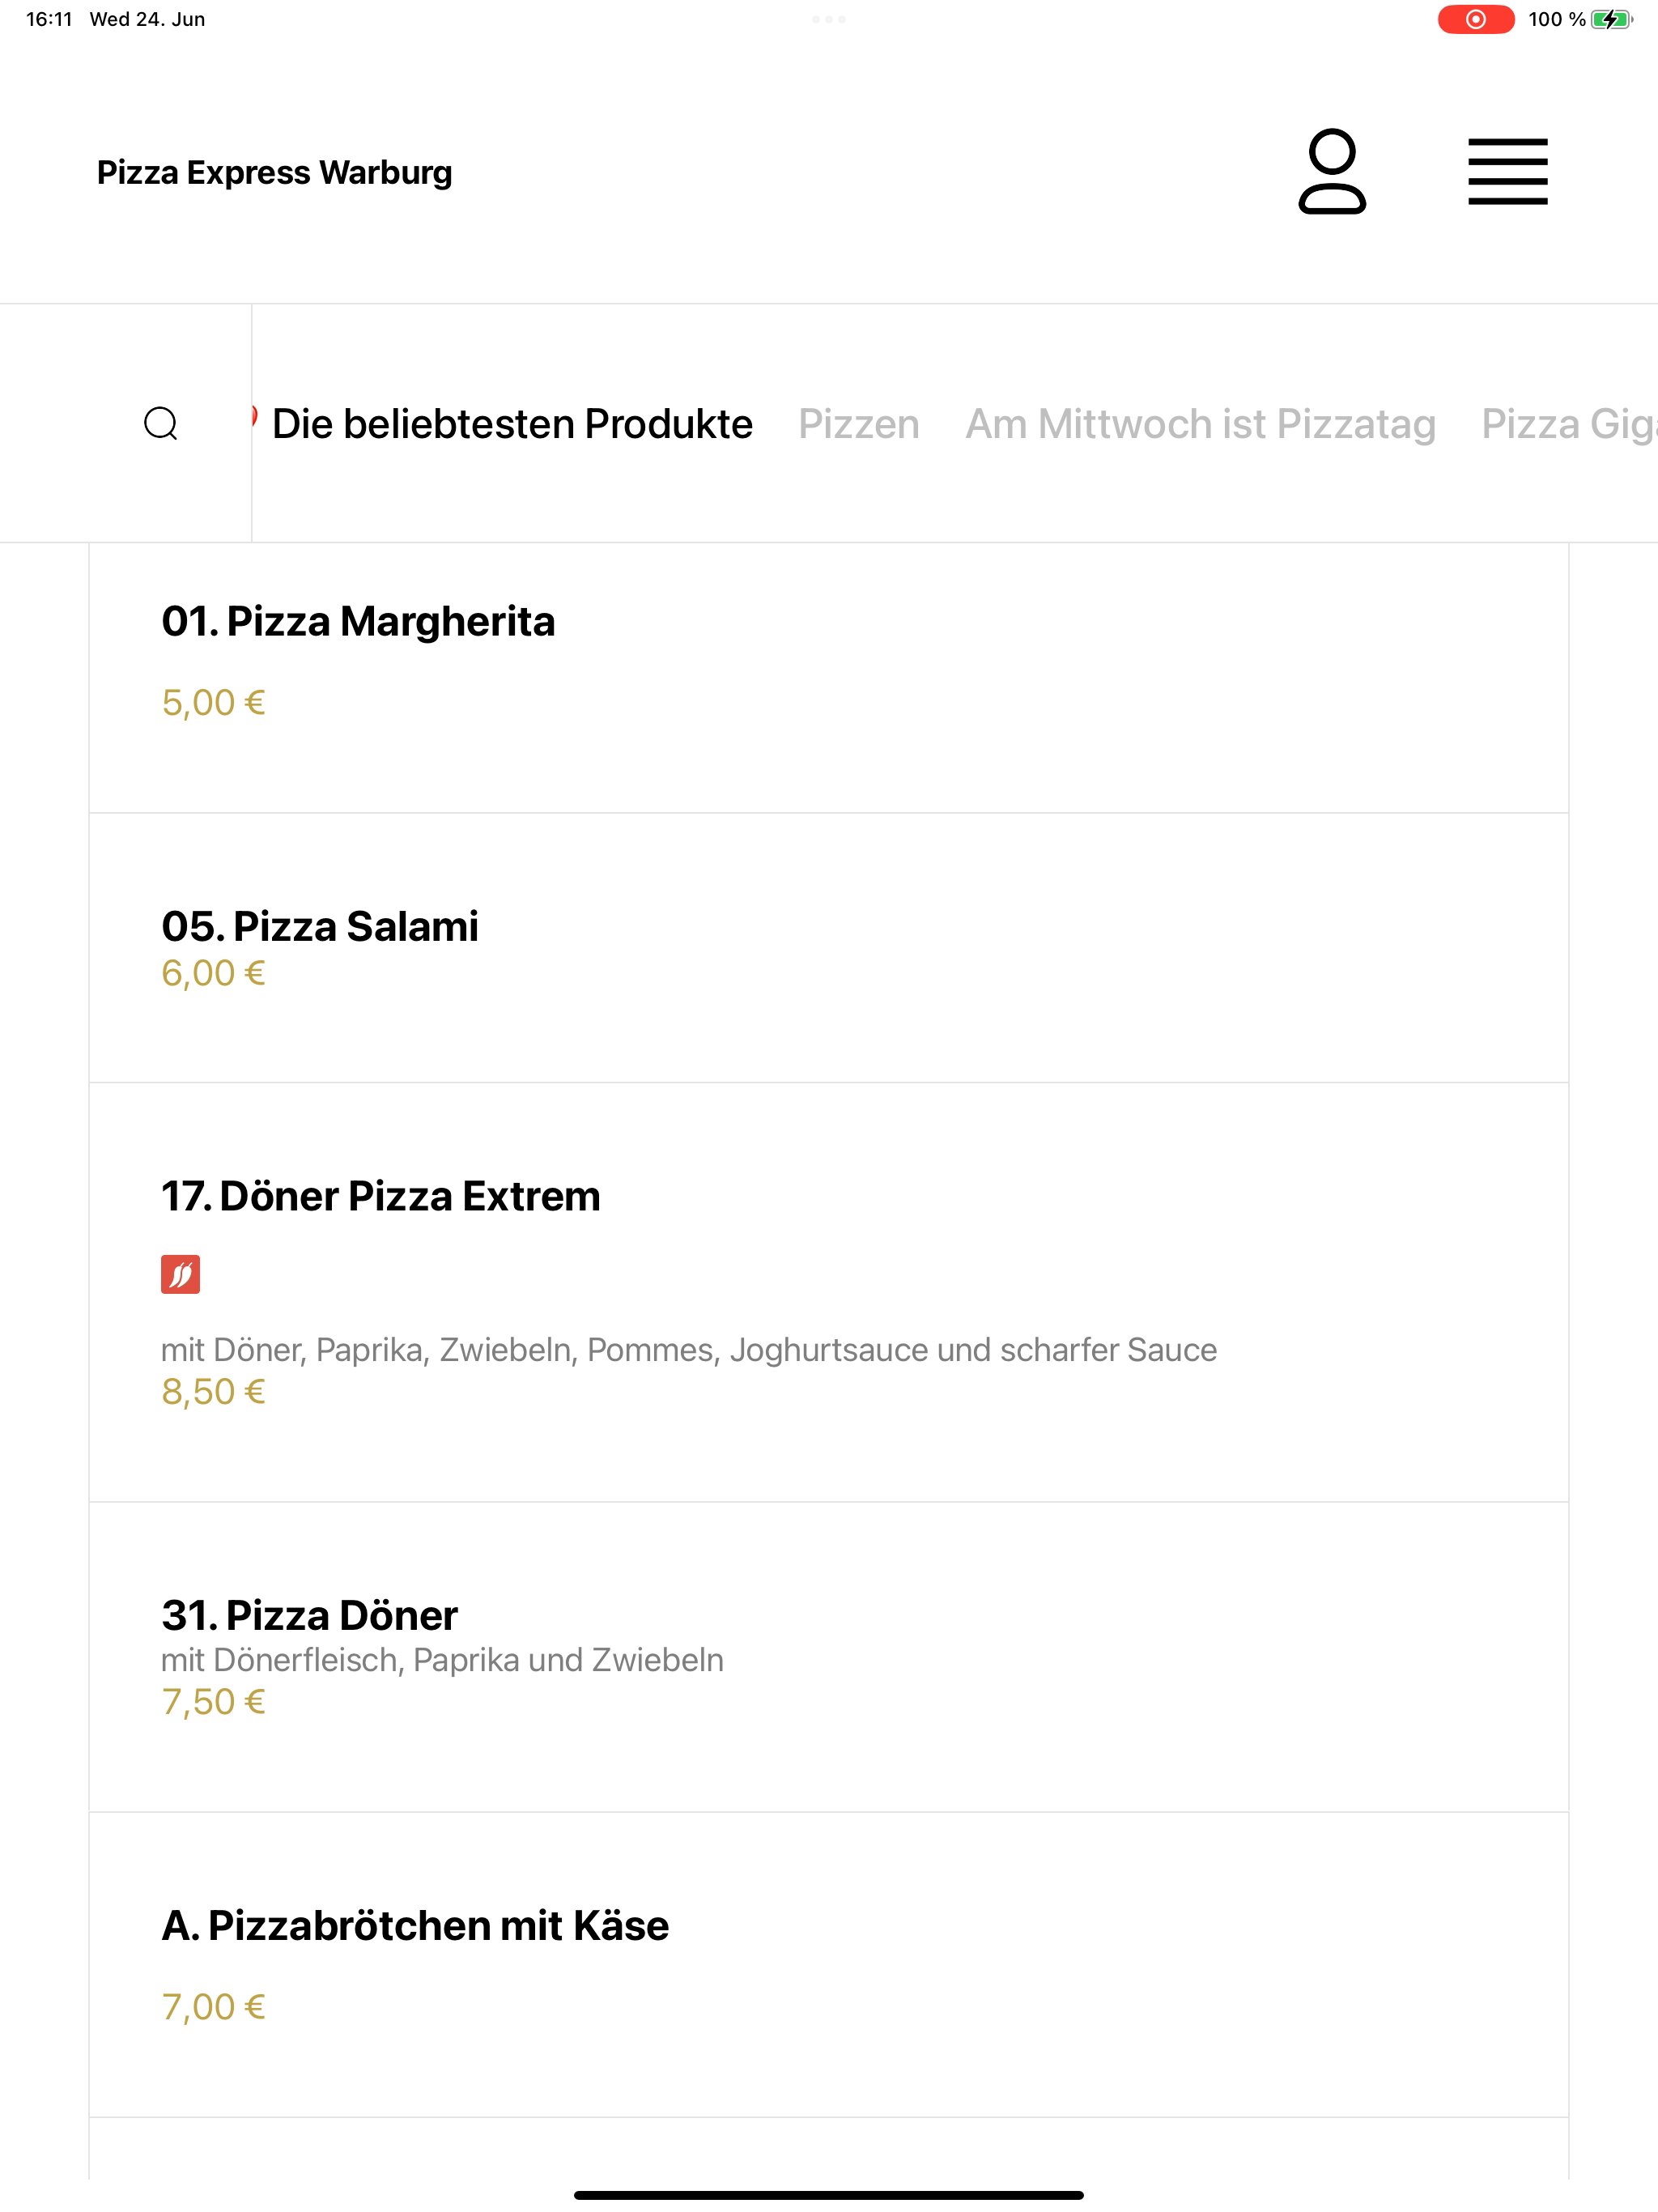Viewport: 1658px width, 2212px height.
Task: Add 17. Döner Pizza Extrem
Action: point(829,1292)
